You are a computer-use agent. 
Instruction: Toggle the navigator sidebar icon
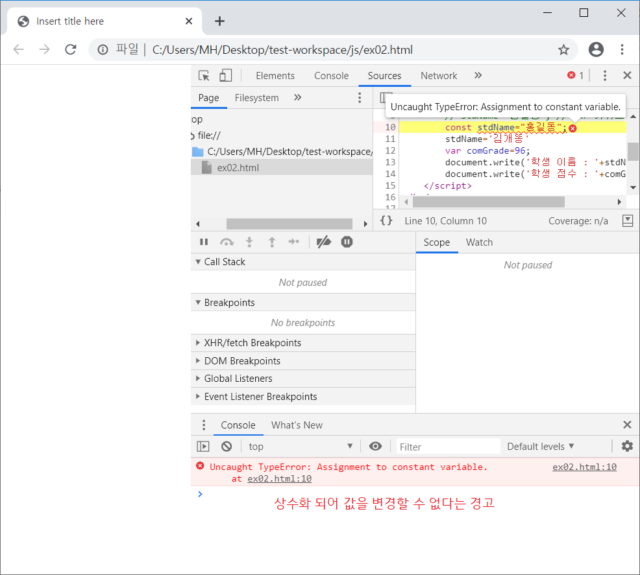pyautogui.click(x=383, y=97)
